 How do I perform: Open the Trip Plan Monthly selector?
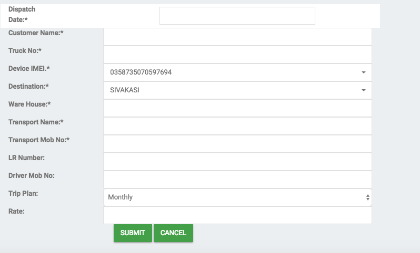pyautogui.click(x=237, y=197)
